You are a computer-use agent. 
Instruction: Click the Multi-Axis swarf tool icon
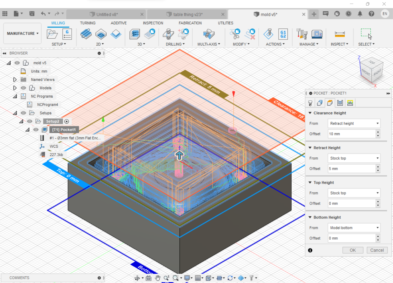coord(209,34)
